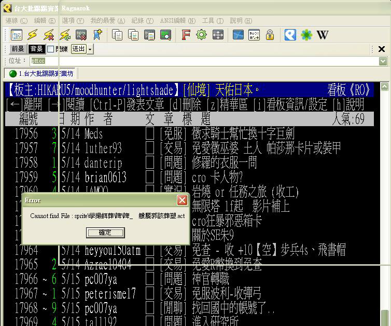Click the ptt.cc address input field

pyautogui.click(x=204, y=61)
